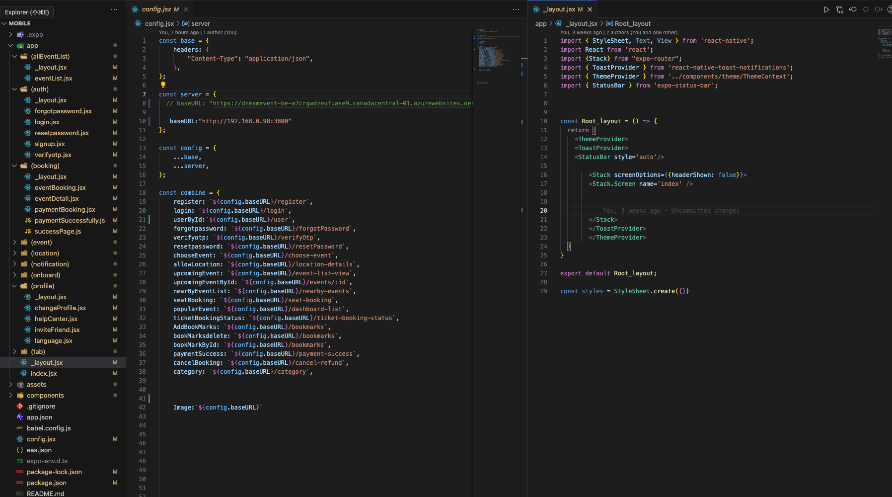The width and height of the screenshot is (892, 497).
Task: Collapse the app folder
Action: tap(10, 45)
